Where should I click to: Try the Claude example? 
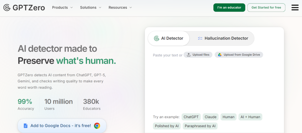211,117
